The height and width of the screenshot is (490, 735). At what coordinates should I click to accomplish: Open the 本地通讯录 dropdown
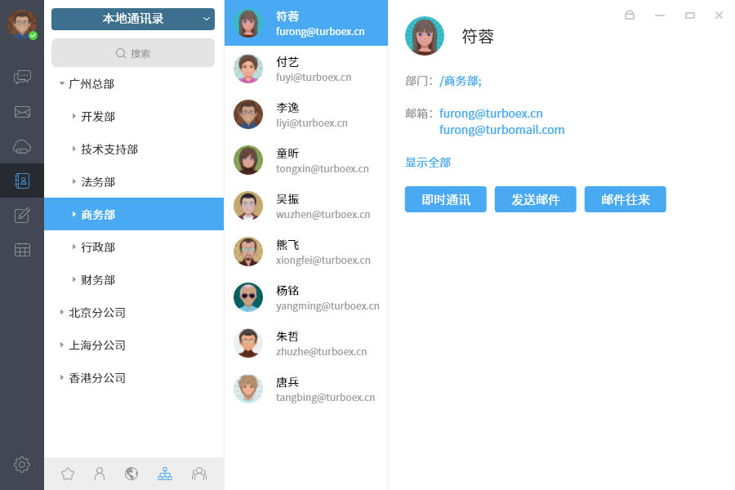[x=133, y=19]
